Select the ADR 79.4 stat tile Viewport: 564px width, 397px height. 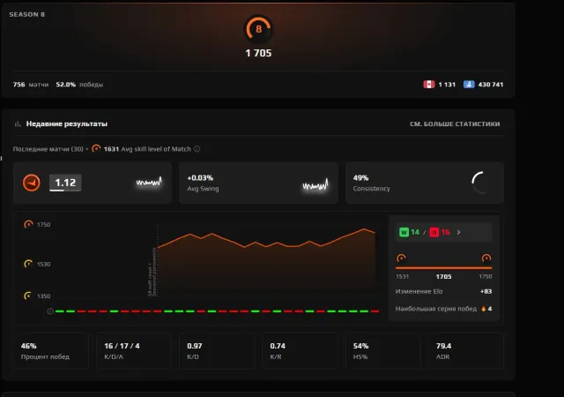click(x=465, y=351)
